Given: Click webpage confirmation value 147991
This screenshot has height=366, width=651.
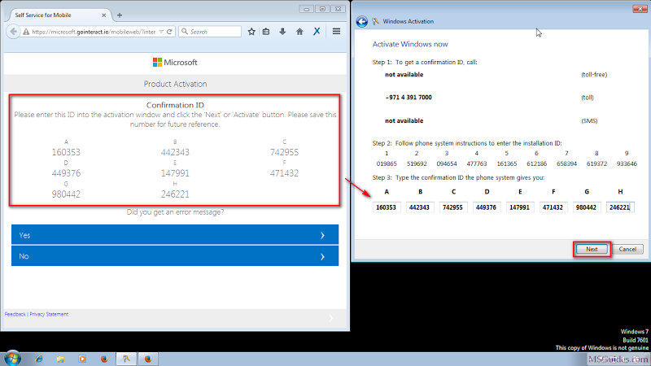Looking at the screenshot, I should (175, 173).
